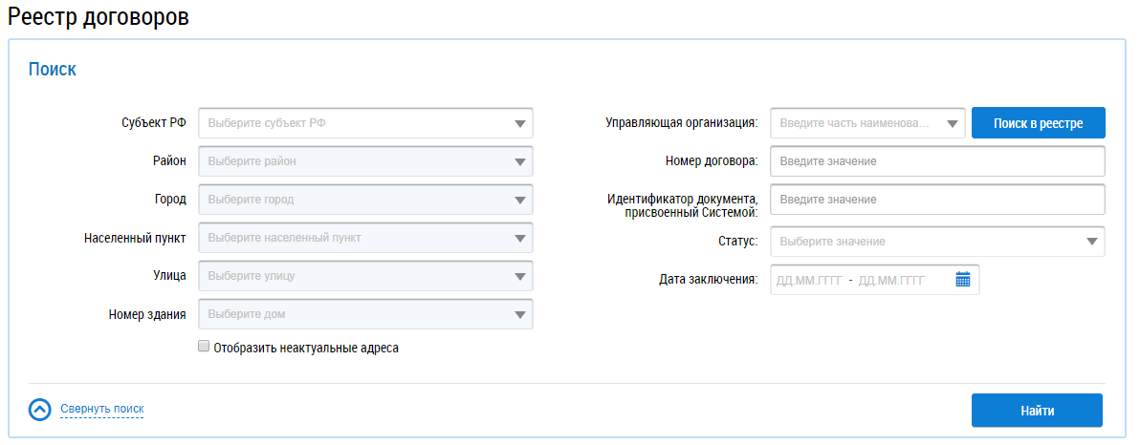This screenshot has height=445, width=1140.
Task: Open the date picker calendar icon
Action: (x=962, y=280)
